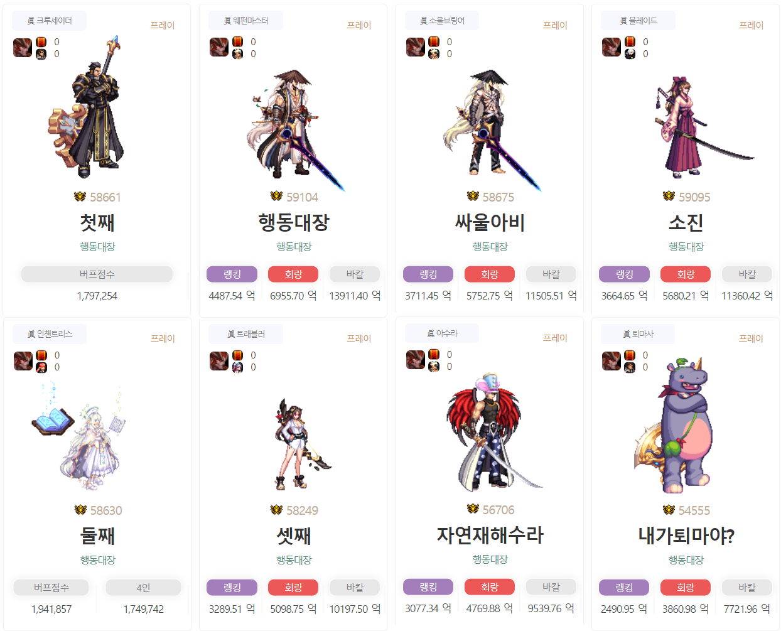The height and width of the screenshot is (631, 781).
Task: Select 4인 tab on 둘째 card
Action: click(143, 588)
